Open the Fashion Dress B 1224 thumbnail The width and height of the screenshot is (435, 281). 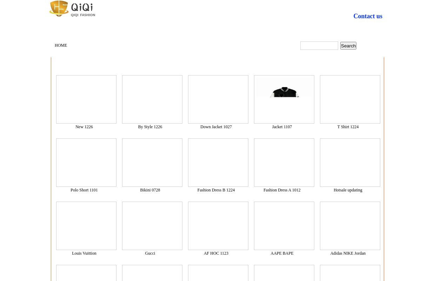pyautogui.click(x=218, y=163)
